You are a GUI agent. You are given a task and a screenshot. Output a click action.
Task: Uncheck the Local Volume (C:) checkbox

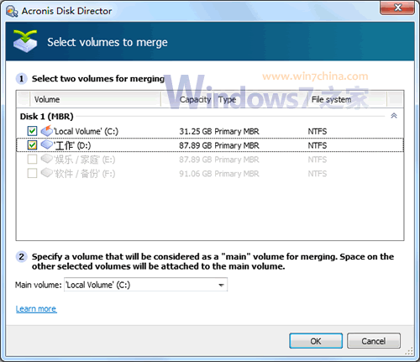32,131
